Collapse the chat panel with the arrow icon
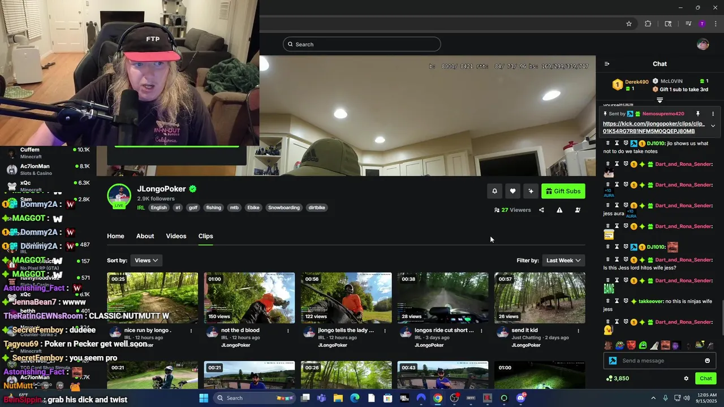The height and width of the screenshot is (407, 724). 607,64
